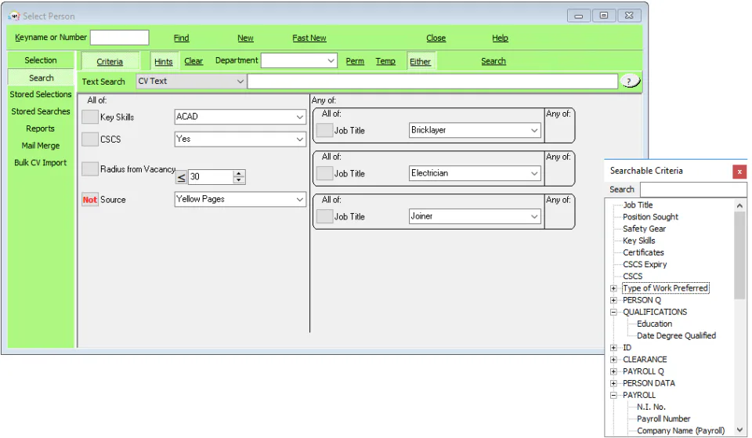Select Date Degree Qualified in criteria tree

676,336
